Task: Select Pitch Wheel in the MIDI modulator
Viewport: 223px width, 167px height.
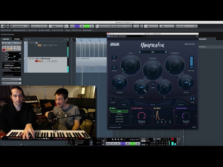Action: tap(119, 117)
